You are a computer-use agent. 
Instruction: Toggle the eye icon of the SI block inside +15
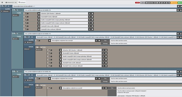pos(26,37)
